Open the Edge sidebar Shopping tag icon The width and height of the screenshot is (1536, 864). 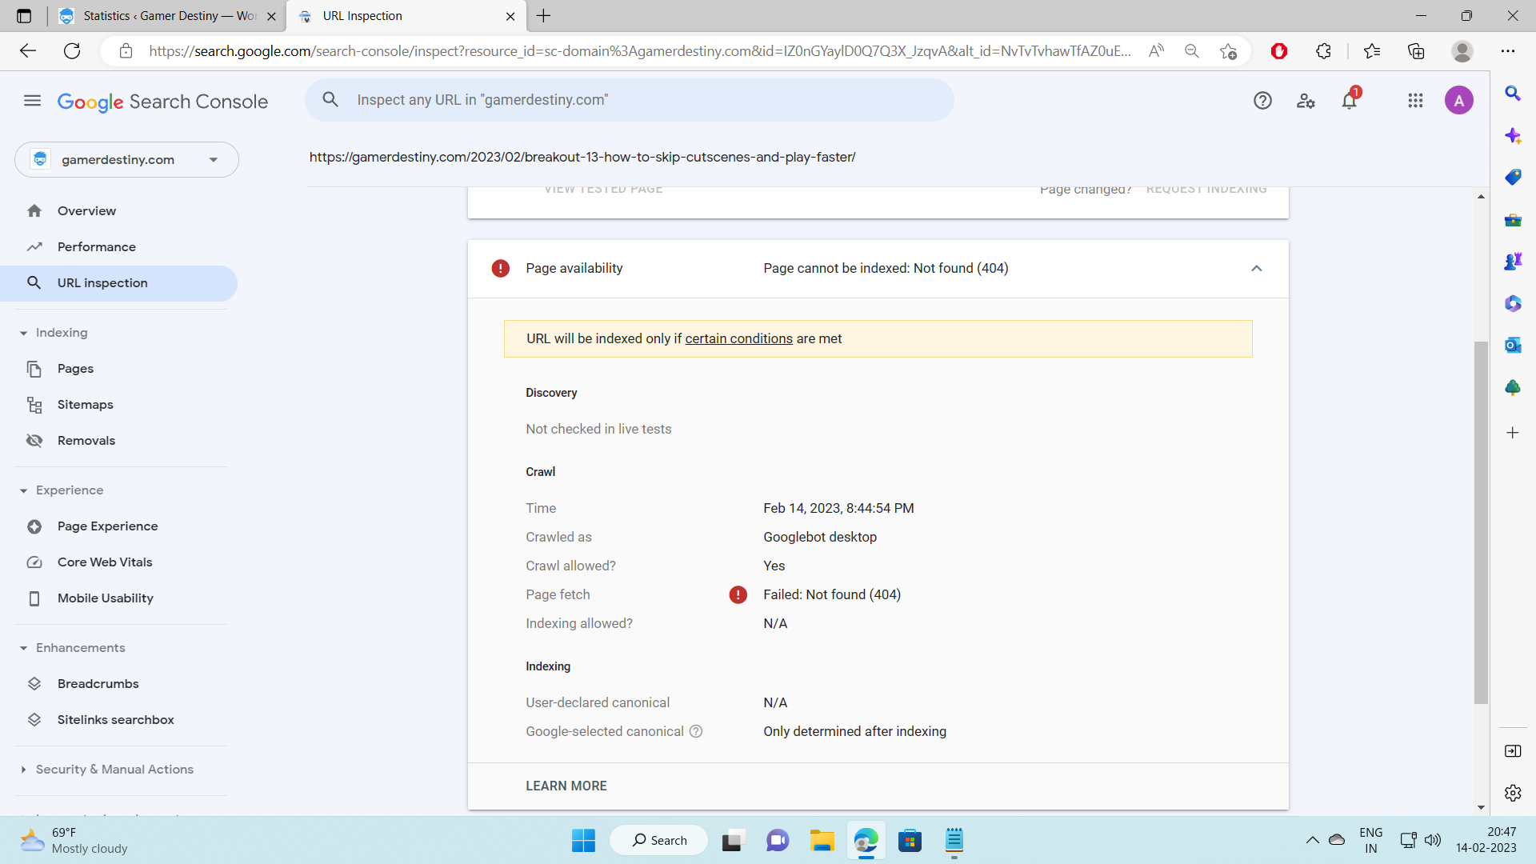coord(1513,177)
